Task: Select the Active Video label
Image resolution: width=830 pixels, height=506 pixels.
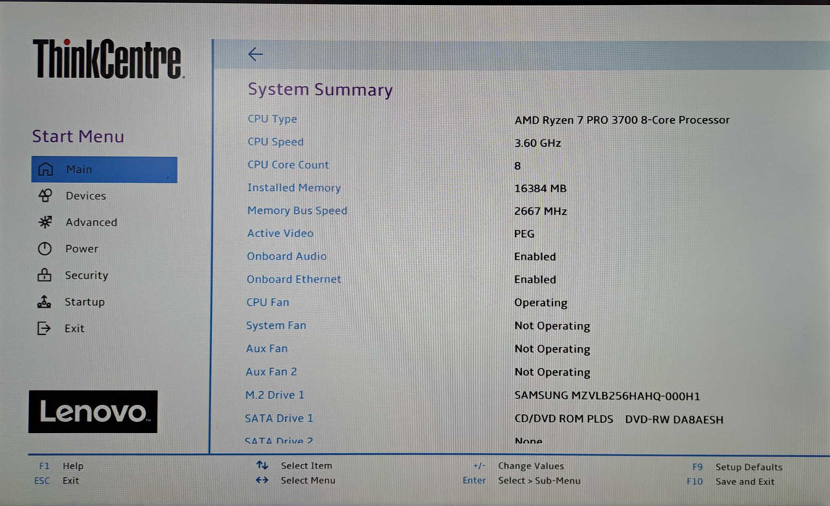Action: pos(280,233)
